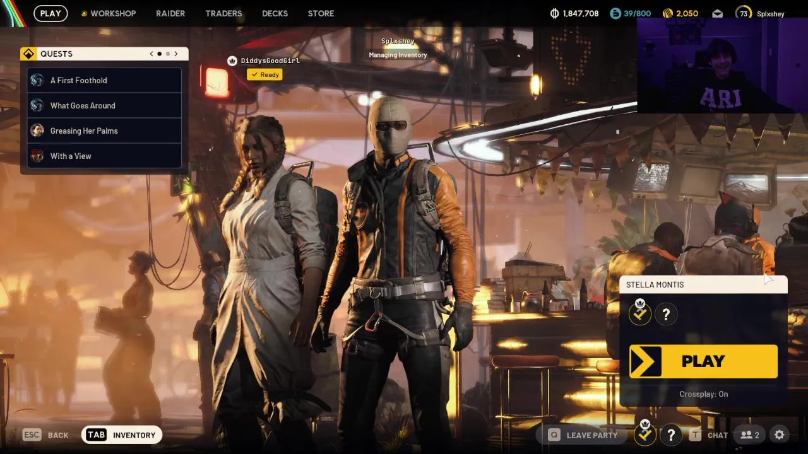808x454 pixels.
Task: Click the yellow Ready status badge
Action: (264, 74)
